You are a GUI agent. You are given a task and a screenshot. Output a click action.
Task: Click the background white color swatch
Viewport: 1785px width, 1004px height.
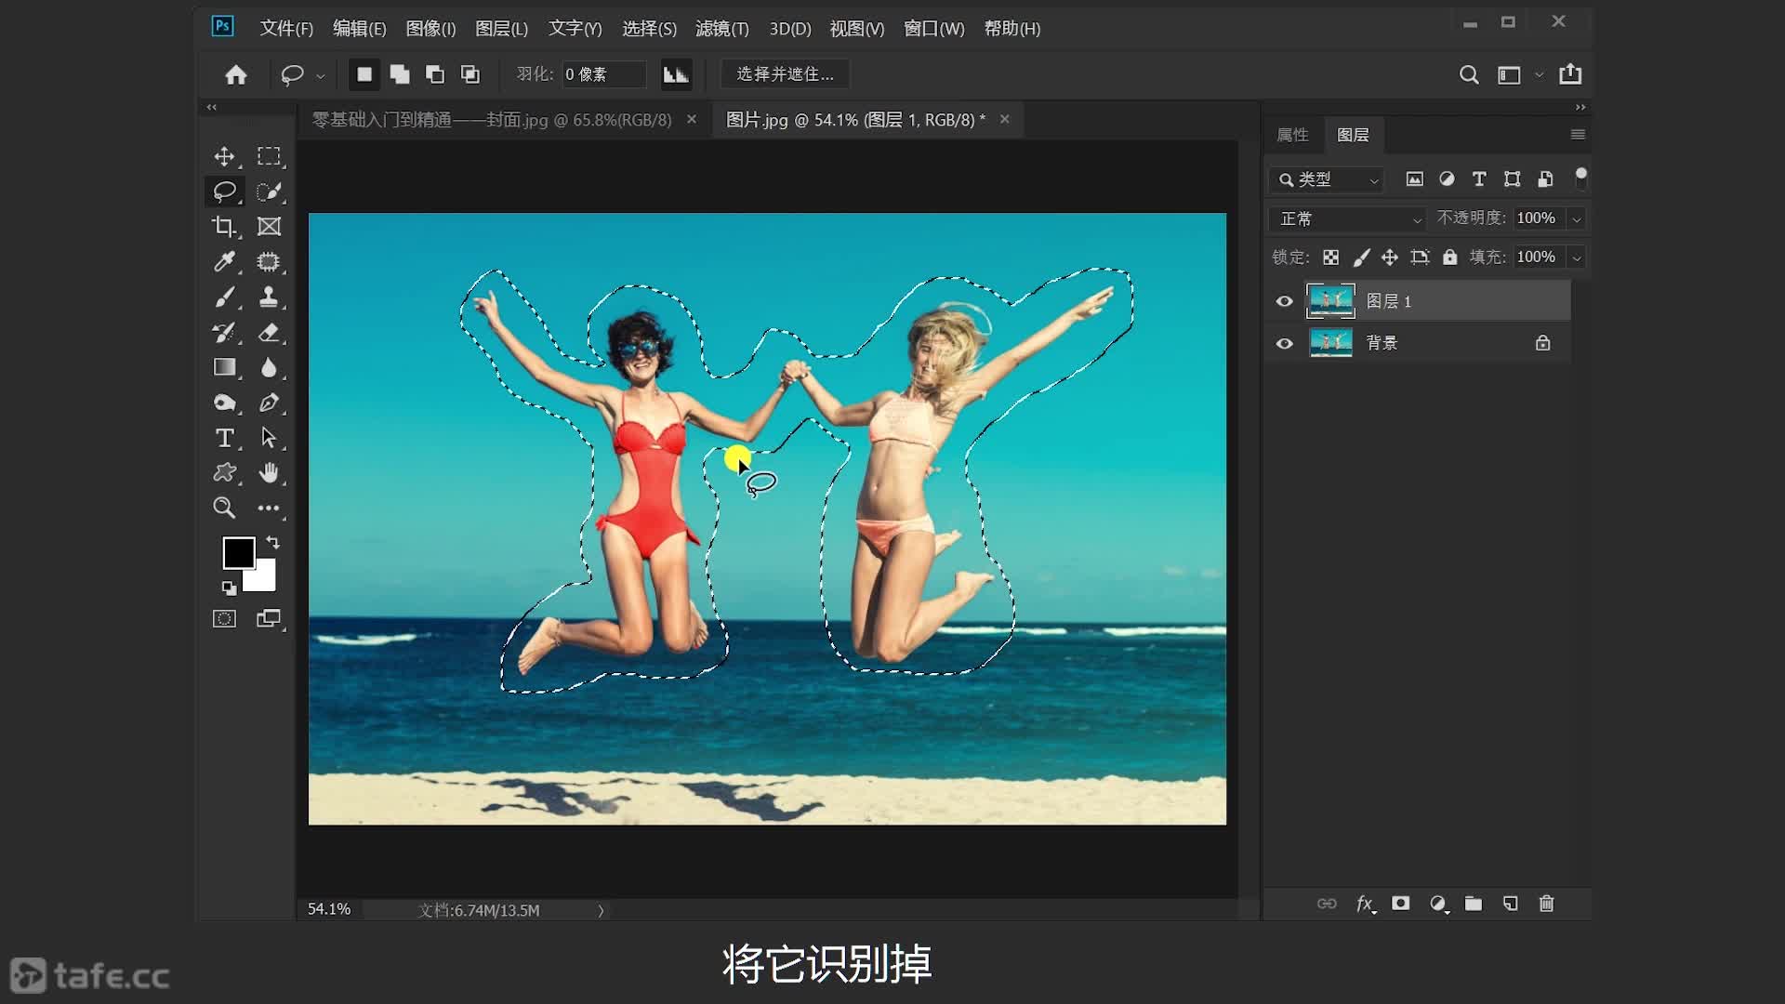point(264,579)
